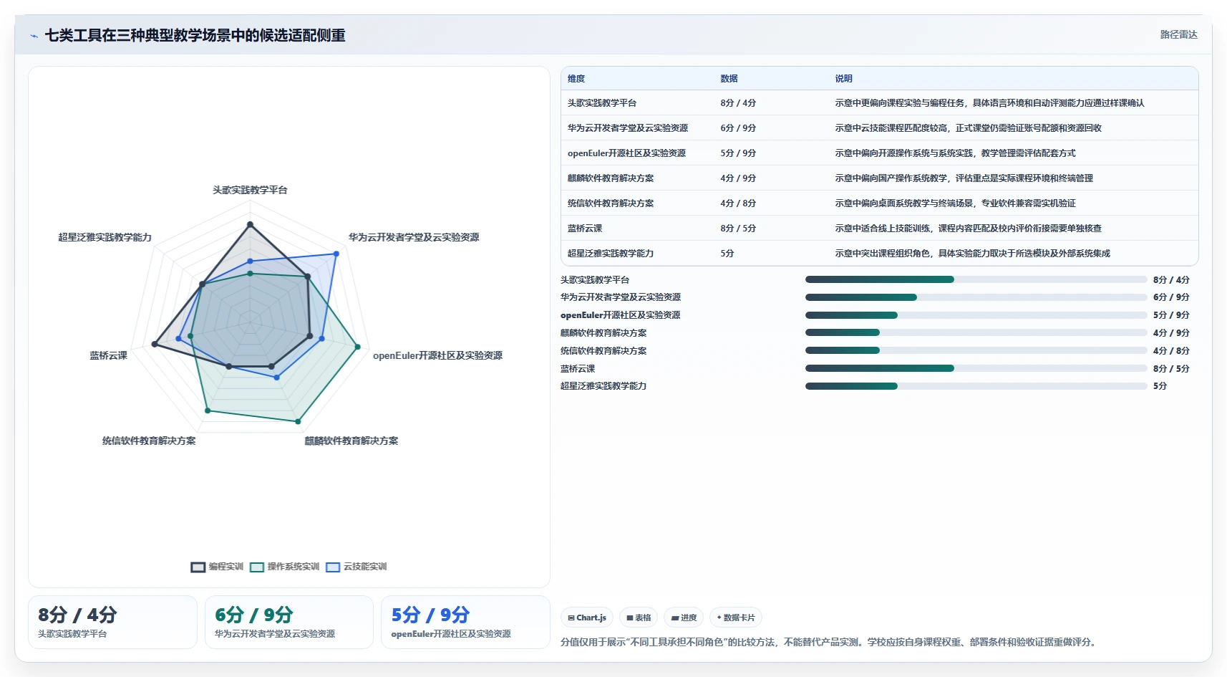Select the 蓝桥云课 table cell
Screen dimensions: 1227x677
(585, 229)
